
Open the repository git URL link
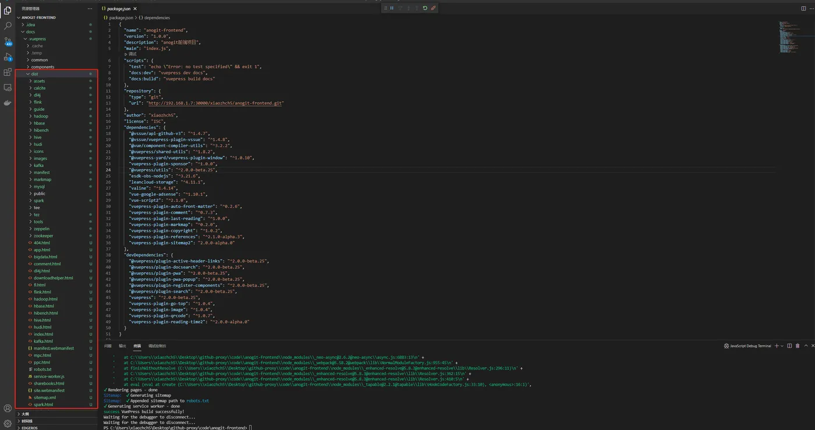tap(215, 103)
